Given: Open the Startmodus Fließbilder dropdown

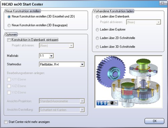Looking at the screenshot, I should (62, 65).
